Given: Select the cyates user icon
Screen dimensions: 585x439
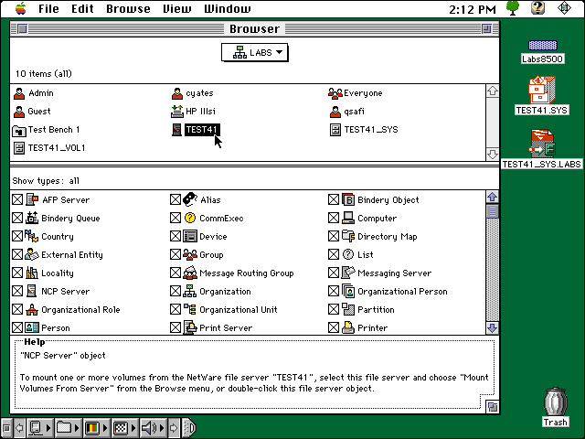Looking at the screenshot, I should pyautogui.click(x=177, y=93).
